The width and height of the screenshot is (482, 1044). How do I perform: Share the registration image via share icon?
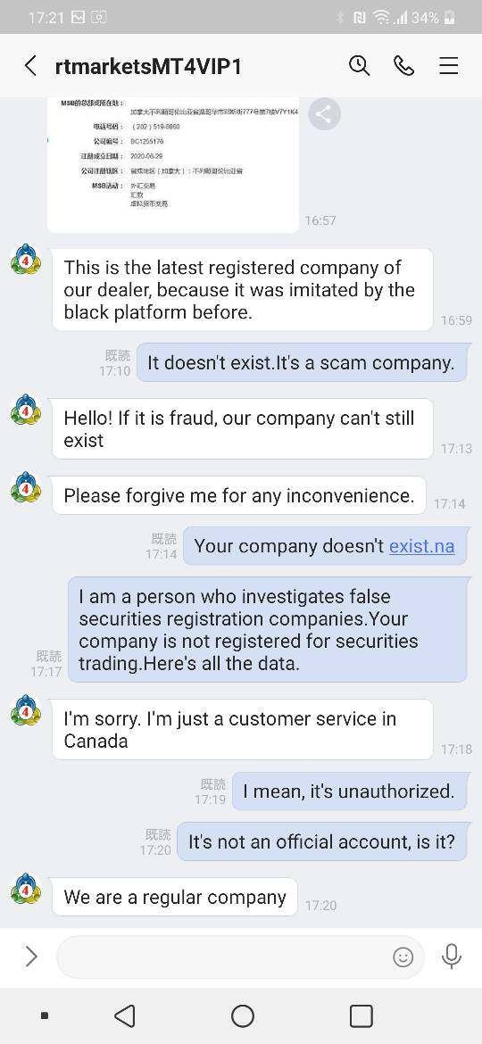323,114
